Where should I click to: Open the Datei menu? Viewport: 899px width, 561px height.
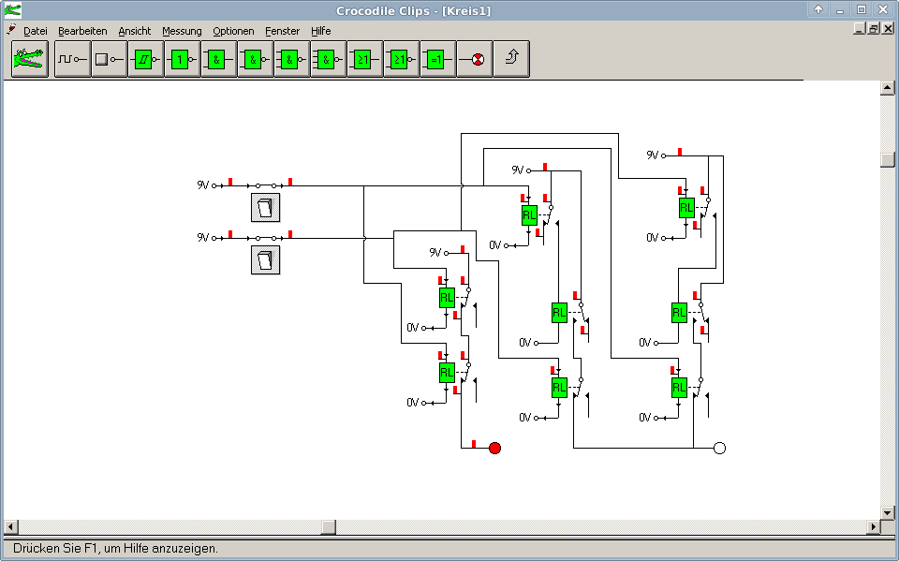point(35,31)
